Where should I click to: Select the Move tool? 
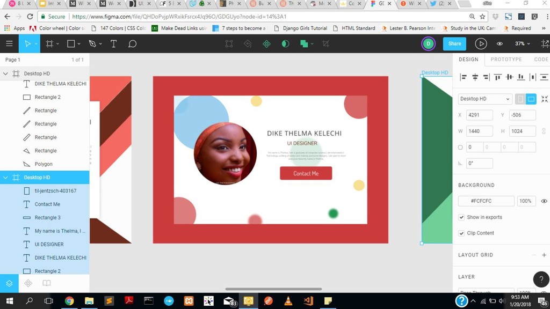point(27,44)
